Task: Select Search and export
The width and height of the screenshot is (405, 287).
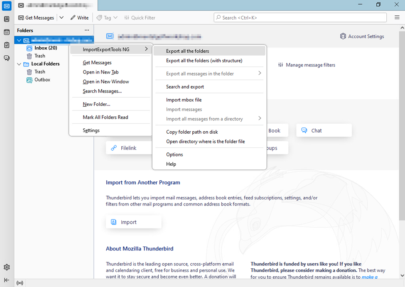Action: (209, 87)
